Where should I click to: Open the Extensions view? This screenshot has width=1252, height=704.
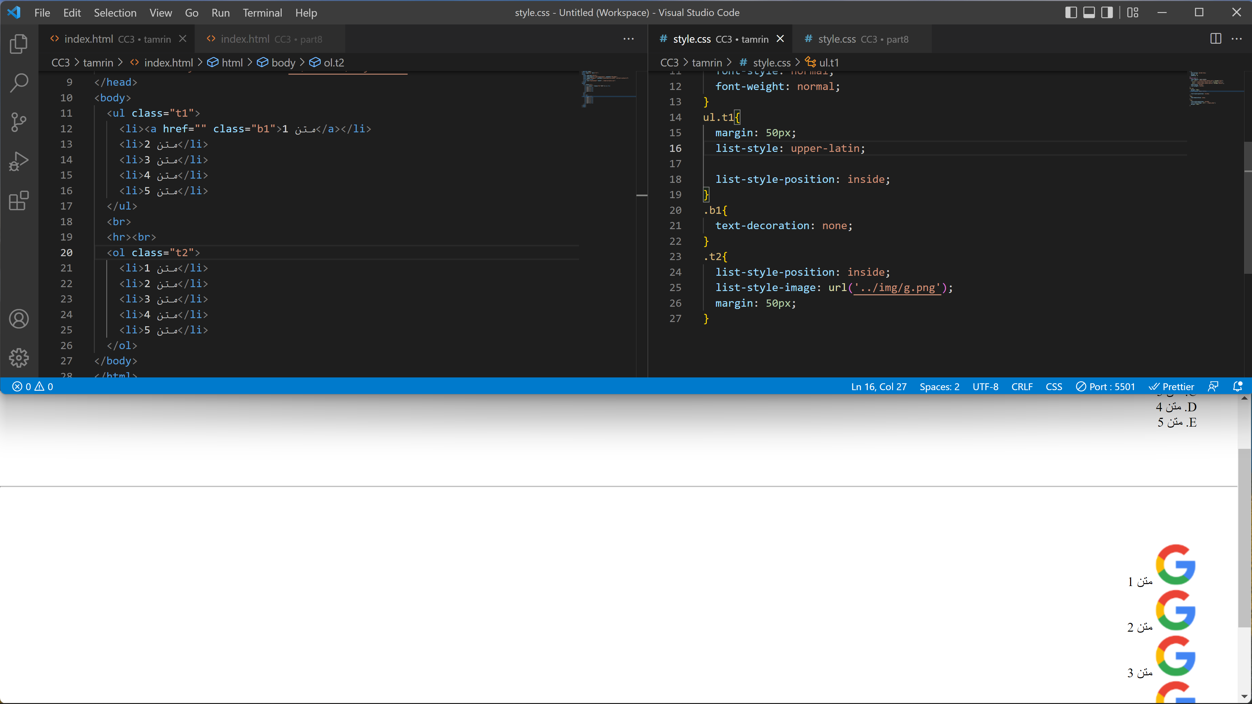pos(19,201)
